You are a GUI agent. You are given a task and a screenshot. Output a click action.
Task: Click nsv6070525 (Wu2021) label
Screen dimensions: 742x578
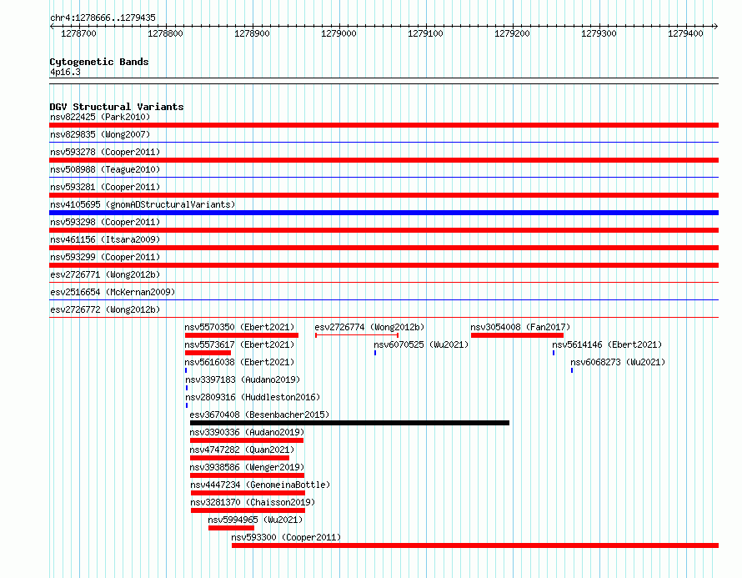[x=421, y=344]
